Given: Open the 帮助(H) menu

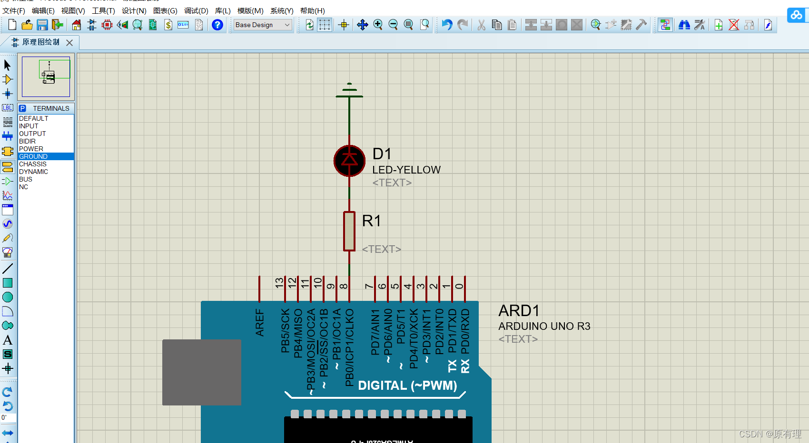Looking at the screenshot, I should pos(312,10).
